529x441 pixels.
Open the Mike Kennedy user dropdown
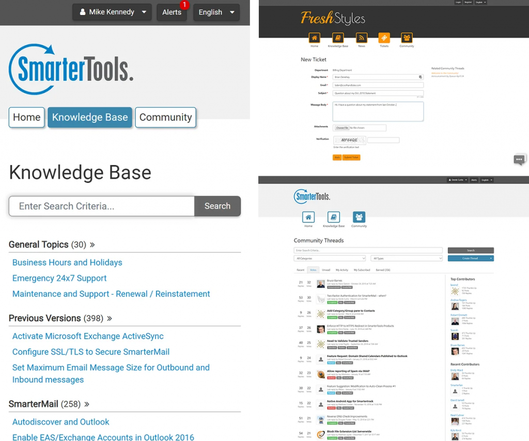coord(112,12)
